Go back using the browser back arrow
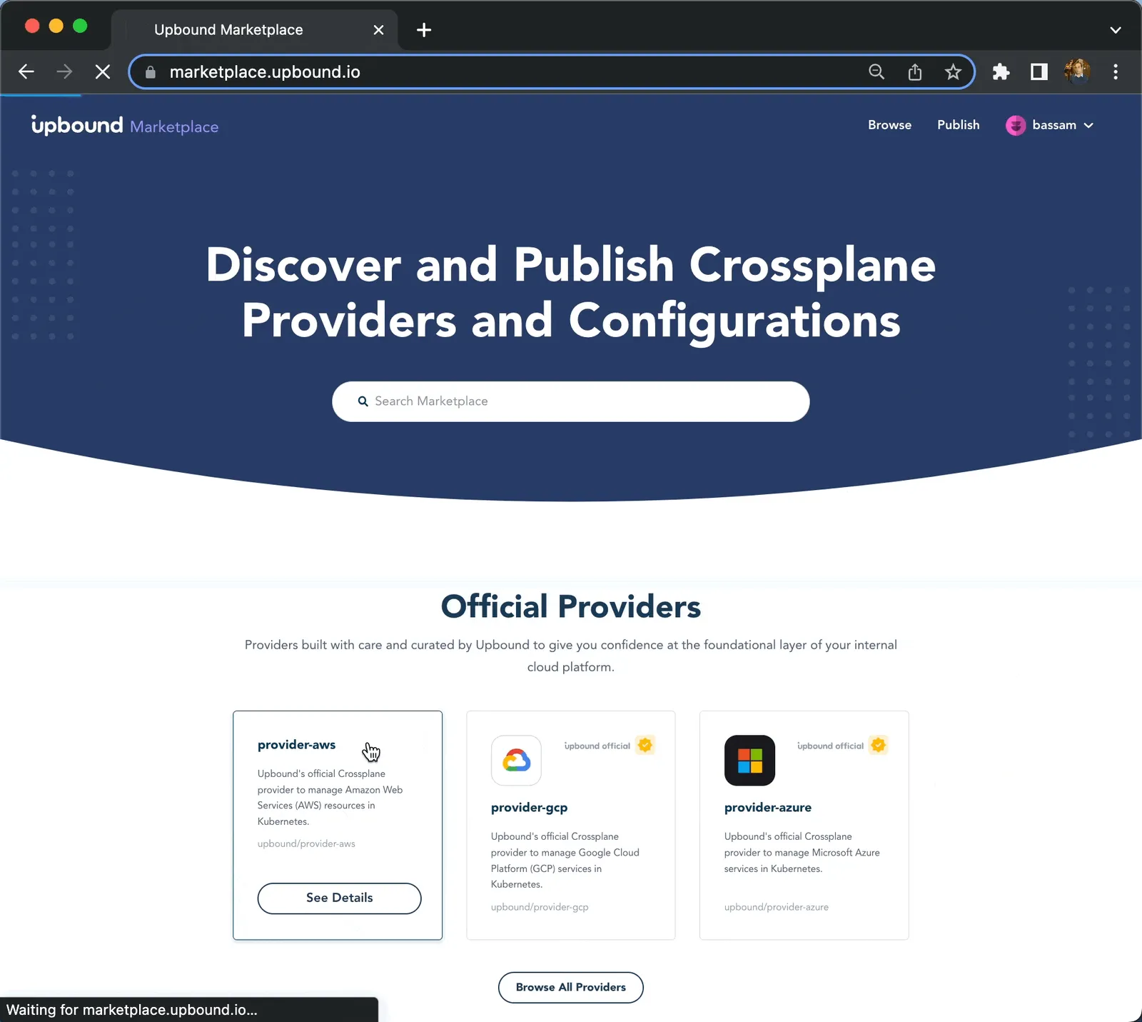 (x=26, y=71)
